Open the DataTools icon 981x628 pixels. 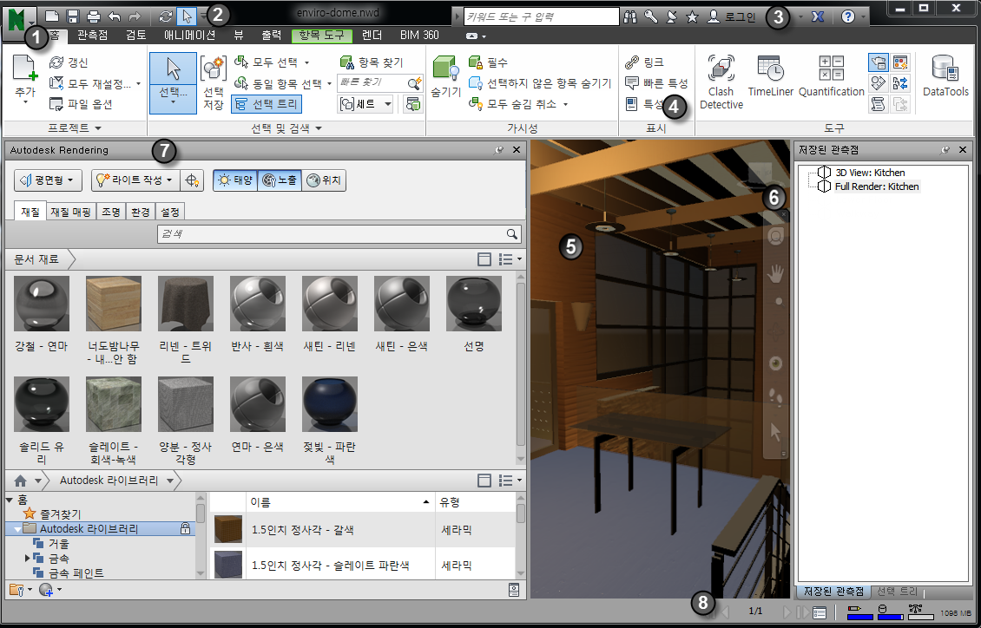[945, 76]
